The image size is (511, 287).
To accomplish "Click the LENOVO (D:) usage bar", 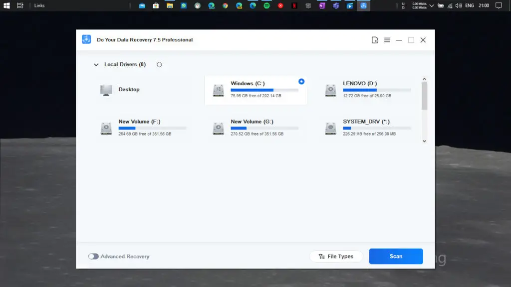I will tap(377, 90).
